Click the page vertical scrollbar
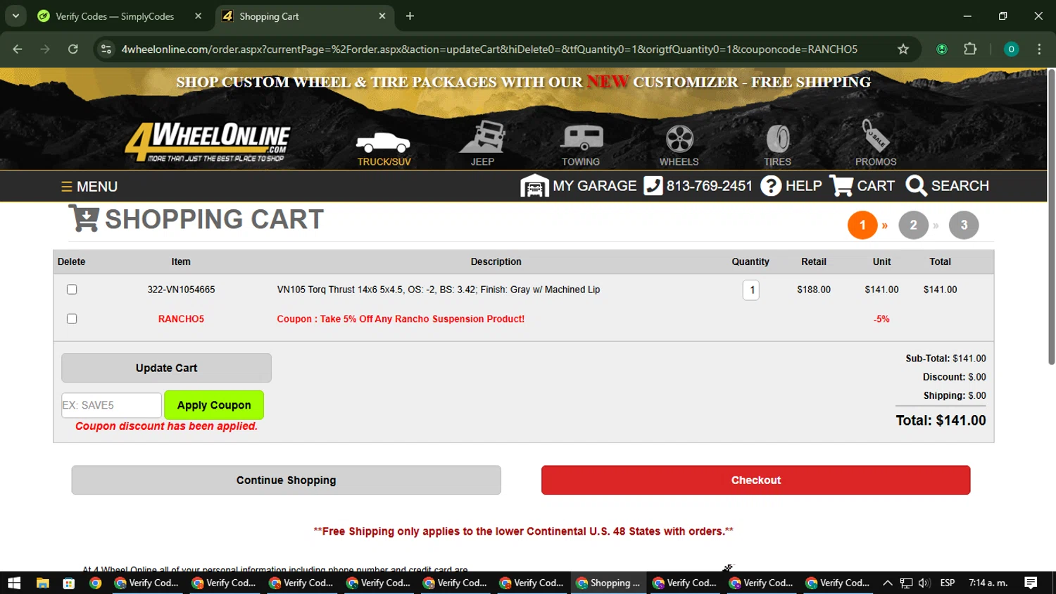 pyautogui.click(x=1051, y=216)
